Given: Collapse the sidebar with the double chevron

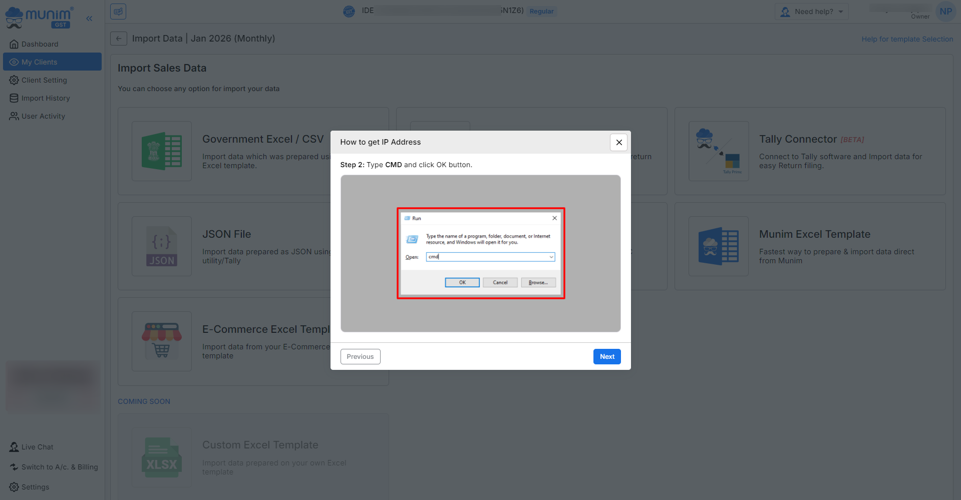Looking at the screenshot, I should point(89,19).
